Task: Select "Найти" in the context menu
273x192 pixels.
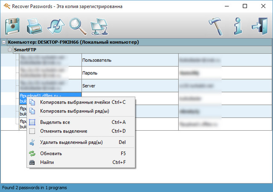Action: point(47,162)
